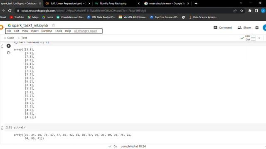
Task: Click the [10] execution count indicator
Action: (9, 127)
